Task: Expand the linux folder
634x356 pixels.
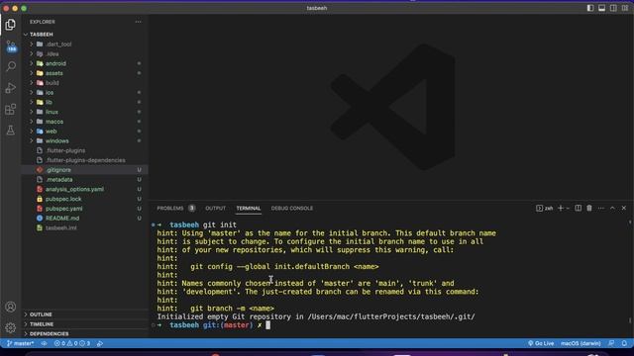Action: 85,112
